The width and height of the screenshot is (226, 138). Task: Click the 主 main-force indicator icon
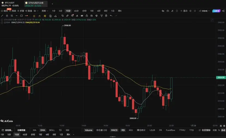tap(34, 16)
